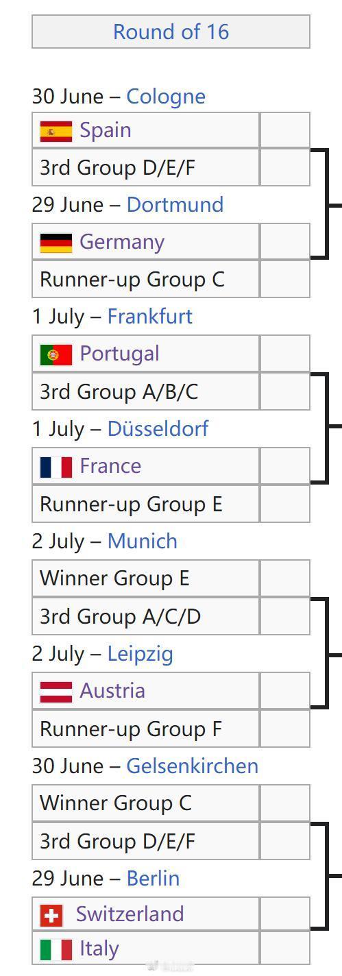
Task: Open the Munich venue link
Action: click(x=143, y=541)
